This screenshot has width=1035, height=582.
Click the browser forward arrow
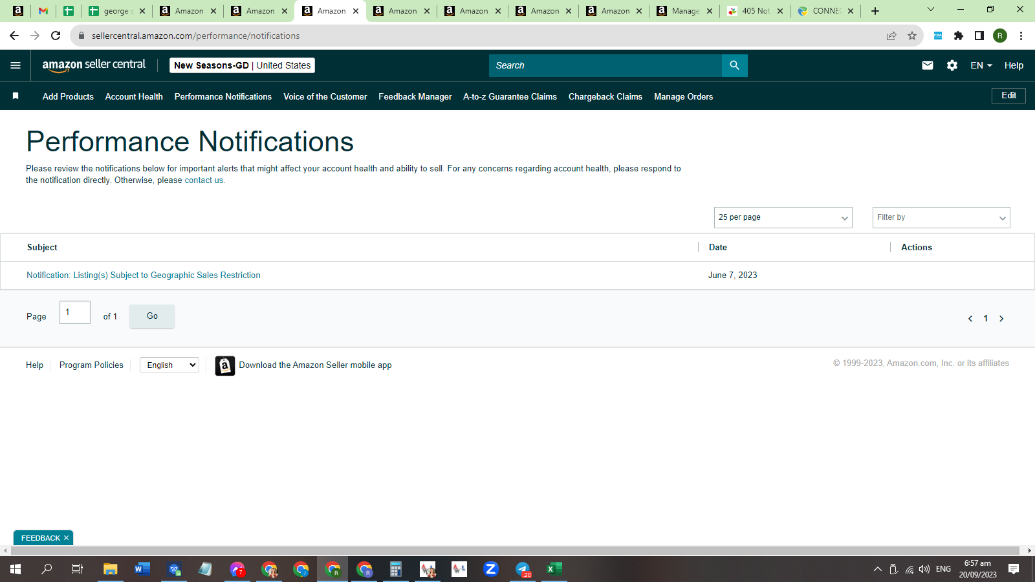pyautogui.click(x=35, y=36)
